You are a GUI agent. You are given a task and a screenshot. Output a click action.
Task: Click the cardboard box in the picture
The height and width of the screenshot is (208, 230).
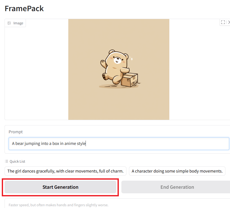click(x=129, y=80)
